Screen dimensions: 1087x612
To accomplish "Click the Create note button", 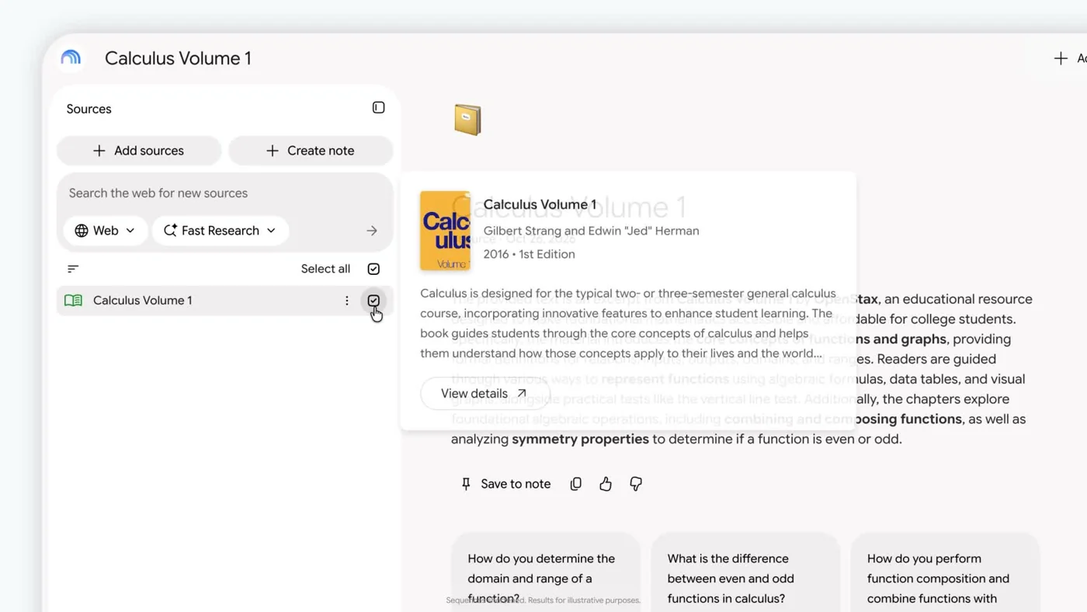I will pos(311,151).
